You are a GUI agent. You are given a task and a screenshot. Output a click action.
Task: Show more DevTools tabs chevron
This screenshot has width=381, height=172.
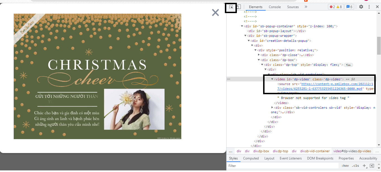[306, 7]
